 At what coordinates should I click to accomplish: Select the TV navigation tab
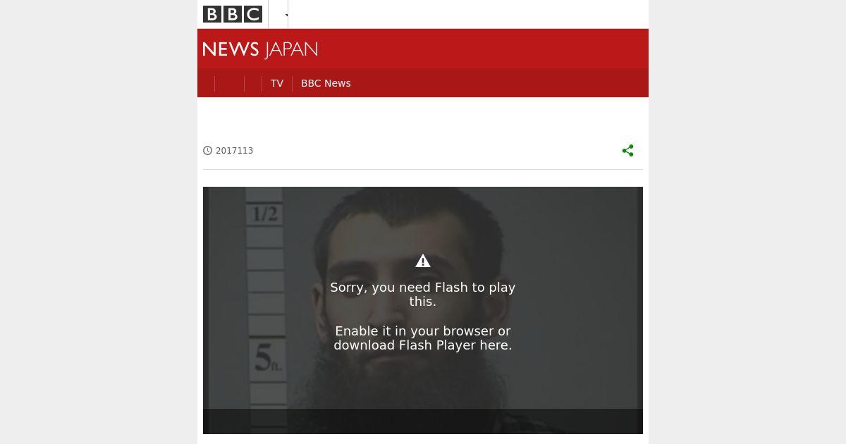(x=277, y=83)
